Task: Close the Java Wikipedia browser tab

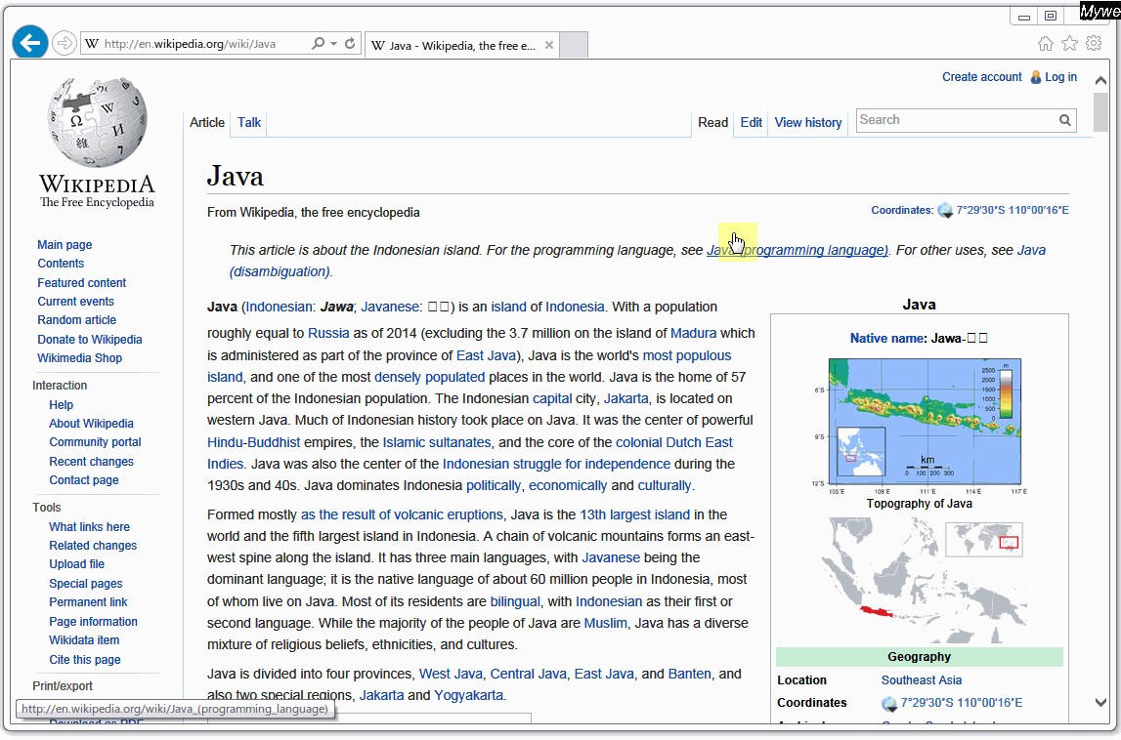Action: (x=549, y=45)
